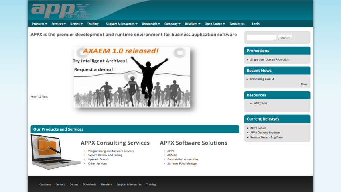Open Contact Us in navbar
341x192 pixels.
click(x=237, y=24)
